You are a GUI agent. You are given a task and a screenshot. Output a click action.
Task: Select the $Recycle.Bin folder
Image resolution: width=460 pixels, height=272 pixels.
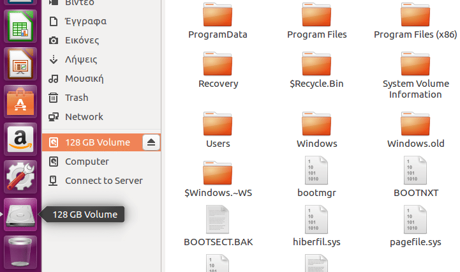pyautogui.click(x=316, y=70)
